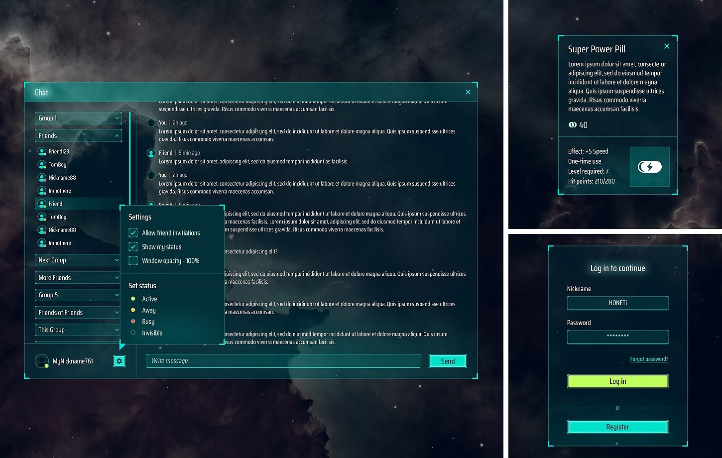Image resolution: width=722 pixels, height=458 pixels.
Task: Click the avatar next to MyNickname761
Action: click(x=42, y=360)
